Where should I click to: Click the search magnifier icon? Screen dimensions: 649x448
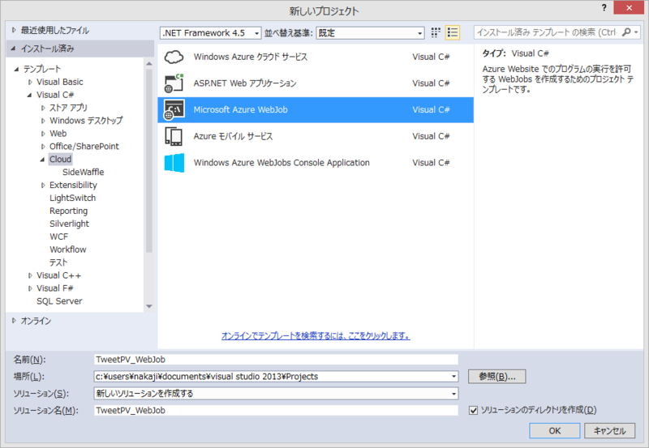626,32
